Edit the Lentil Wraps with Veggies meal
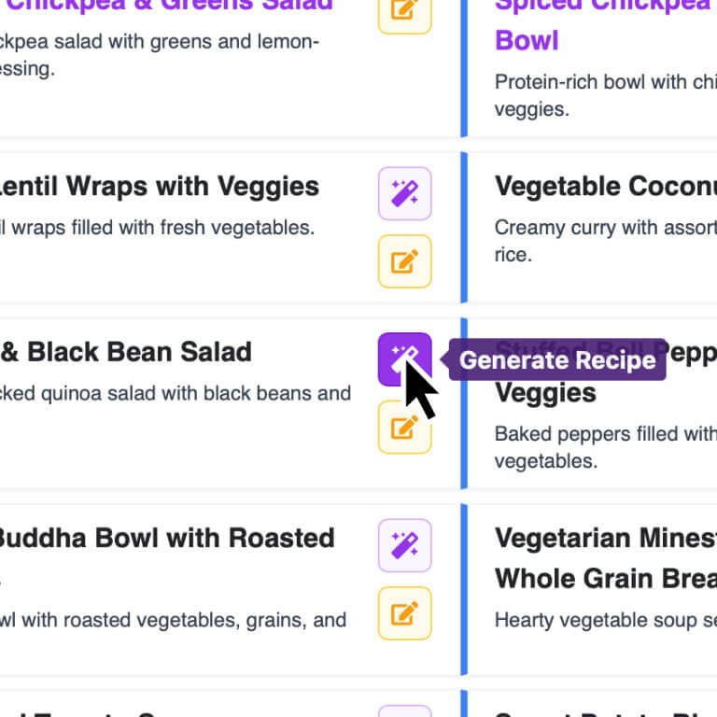Image resolution: width=717 pixels, height=717 pixels. [404, 261]
